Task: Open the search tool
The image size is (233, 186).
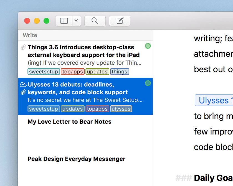Action: [x=95, y=21]
